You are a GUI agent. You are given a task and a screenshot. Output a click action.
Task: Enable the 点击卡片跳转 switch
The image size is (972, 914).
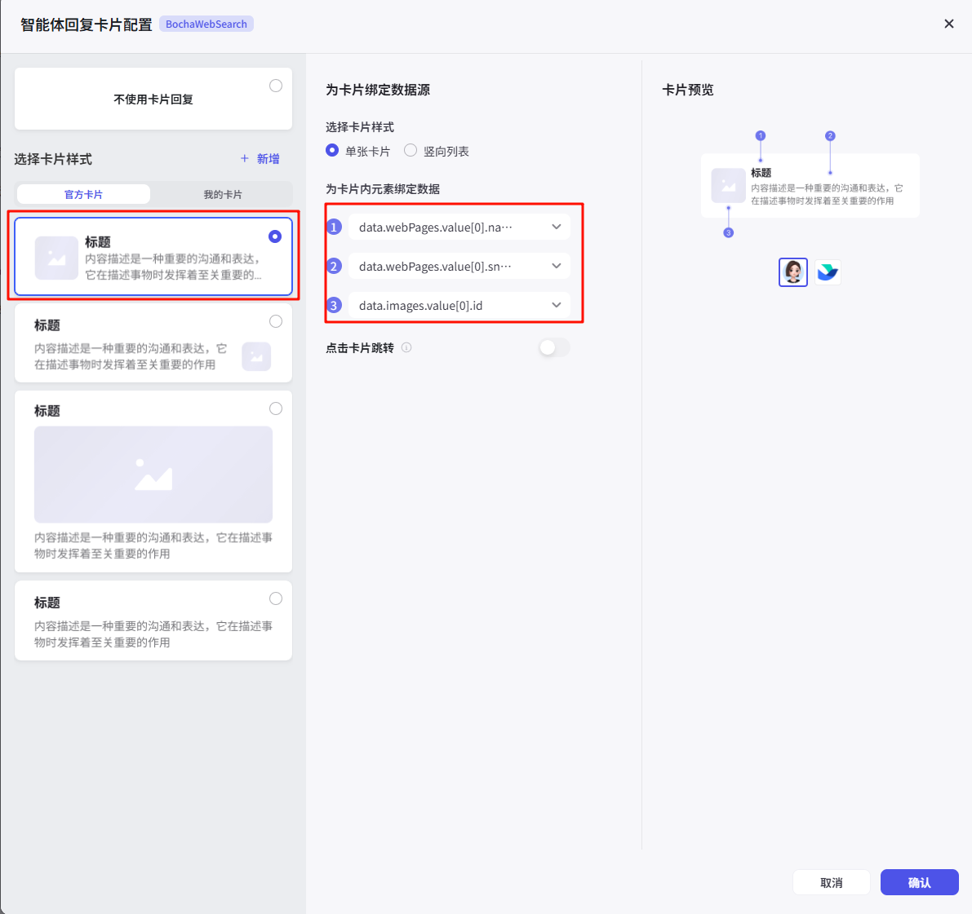click(553, 347)
